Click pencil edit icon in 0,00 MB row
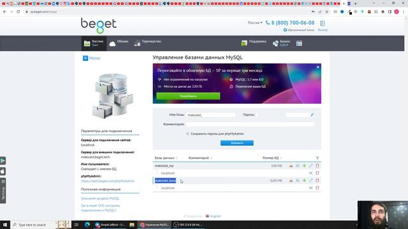The image size is (408, 229). pos(310,181)
